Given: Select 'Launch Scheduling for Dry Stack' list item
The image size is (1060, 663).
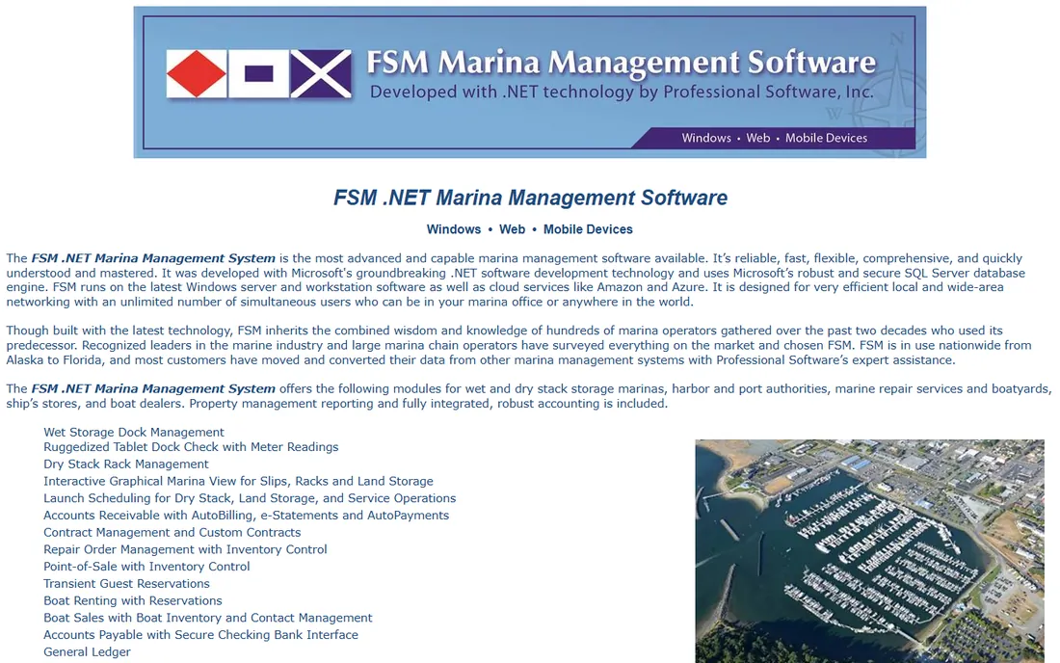Looking at the screenshot, I should (x=250, y=498).
